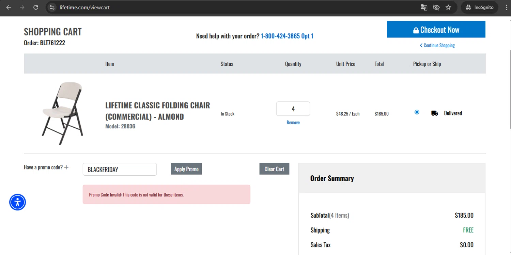Click the SubTotal amount $185.00

[464, 215]
